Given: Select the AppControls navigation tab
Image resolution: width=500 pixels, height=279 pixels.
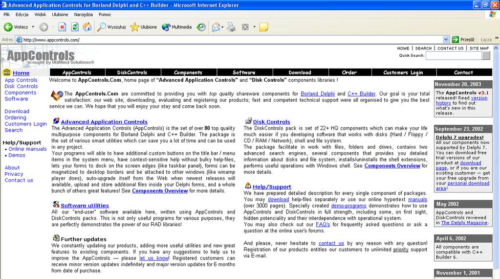Looking at the screenshot, I should 77,72.
